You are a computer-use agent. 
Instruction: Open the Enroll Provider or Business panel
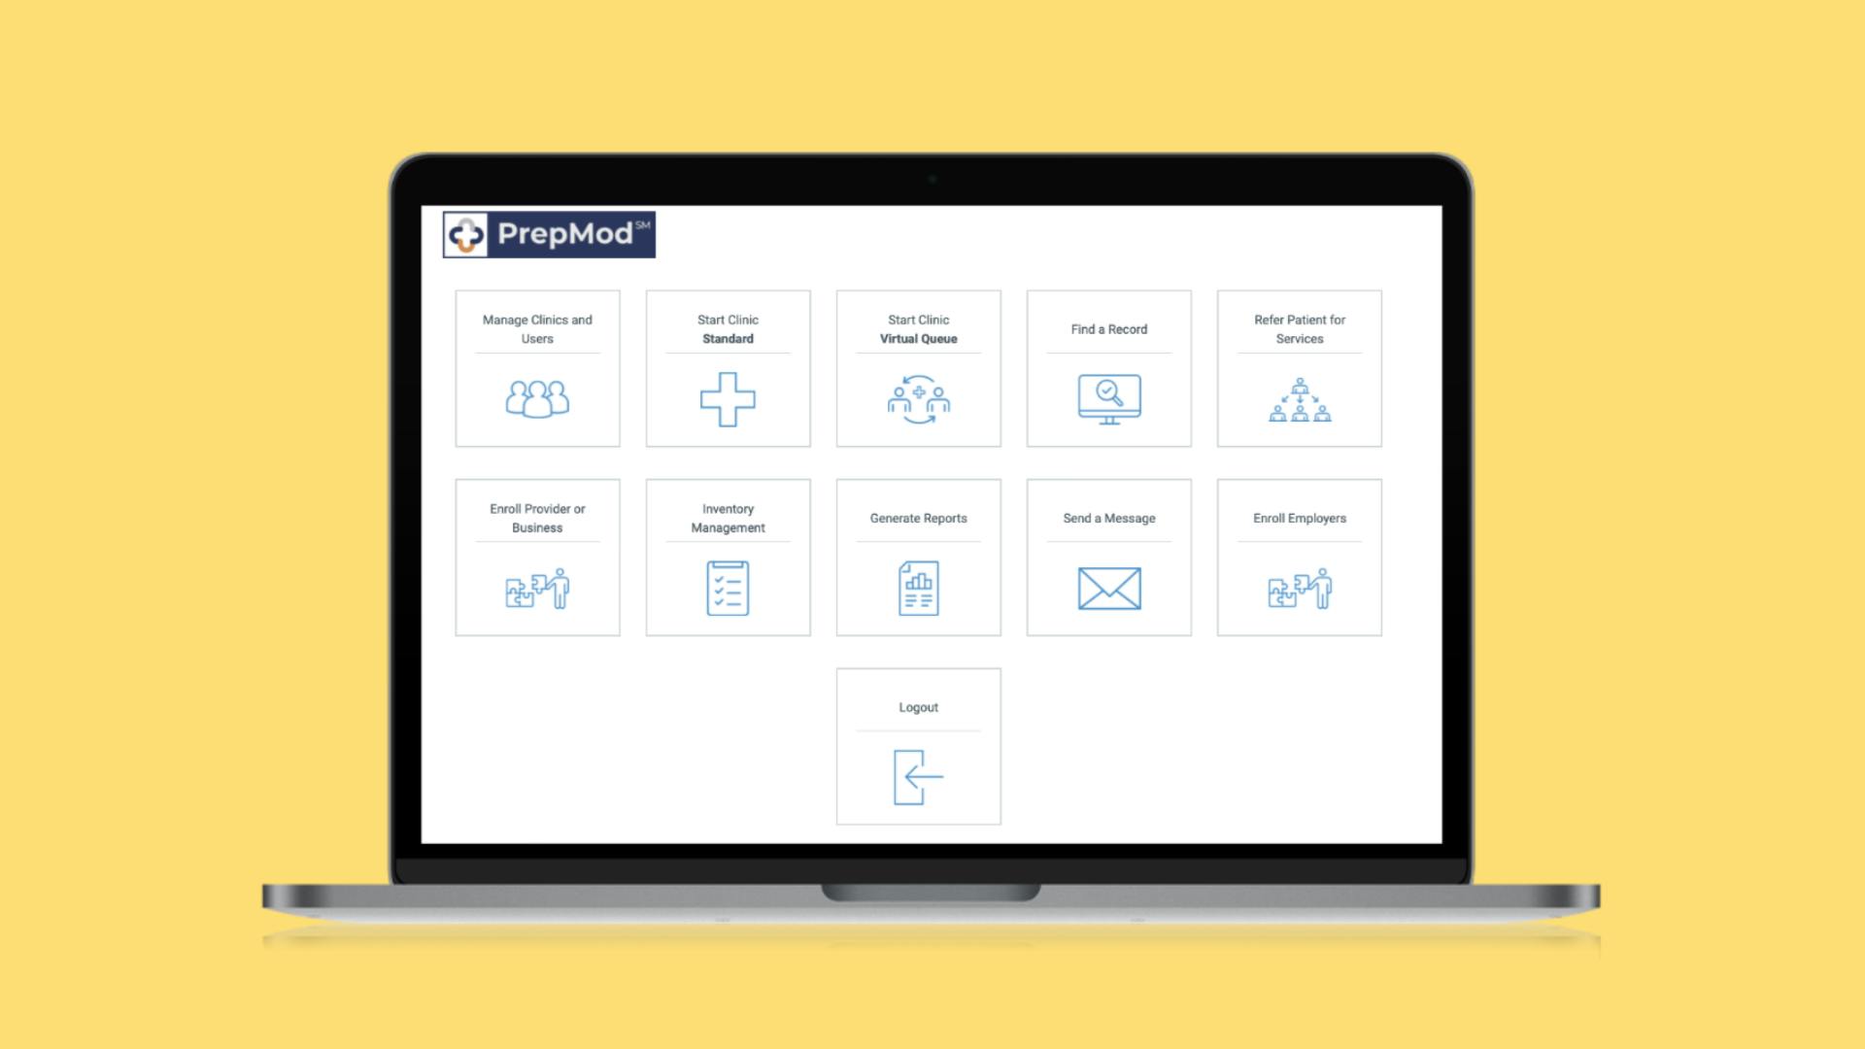point(538,558)
